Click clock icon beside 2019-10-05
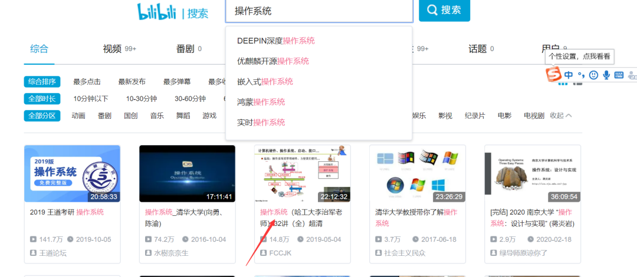Viewport: 637px width, 277px height. 70,239
